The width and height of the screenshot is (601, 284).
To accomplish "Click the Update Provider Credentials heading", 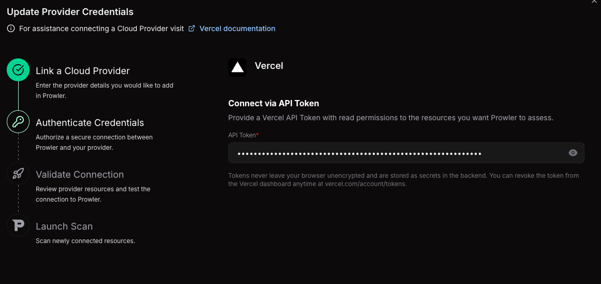I will pyautogui.click(x=70, y=12).
